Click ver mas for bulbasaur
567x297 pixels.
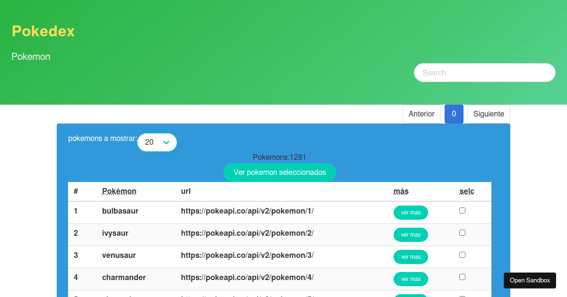point(411,213)
